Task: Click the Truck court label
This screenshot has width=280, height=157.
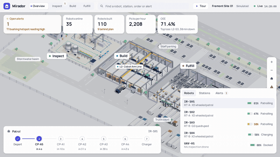Action: (162, 120)
